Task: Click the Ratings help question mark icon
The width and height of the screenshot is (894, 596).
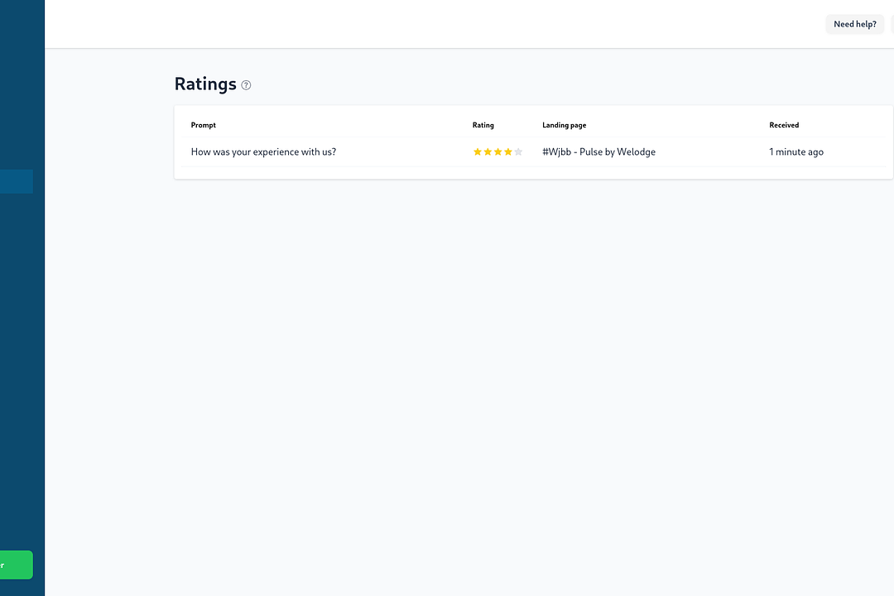Action: 245,85
